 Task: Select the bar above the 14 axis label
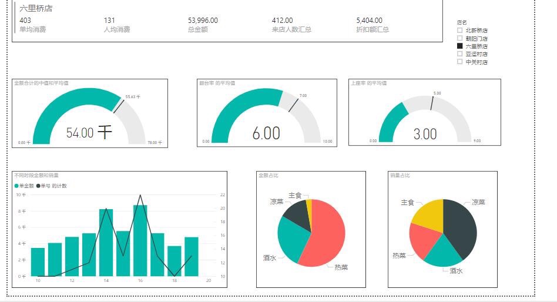[106, 243]
